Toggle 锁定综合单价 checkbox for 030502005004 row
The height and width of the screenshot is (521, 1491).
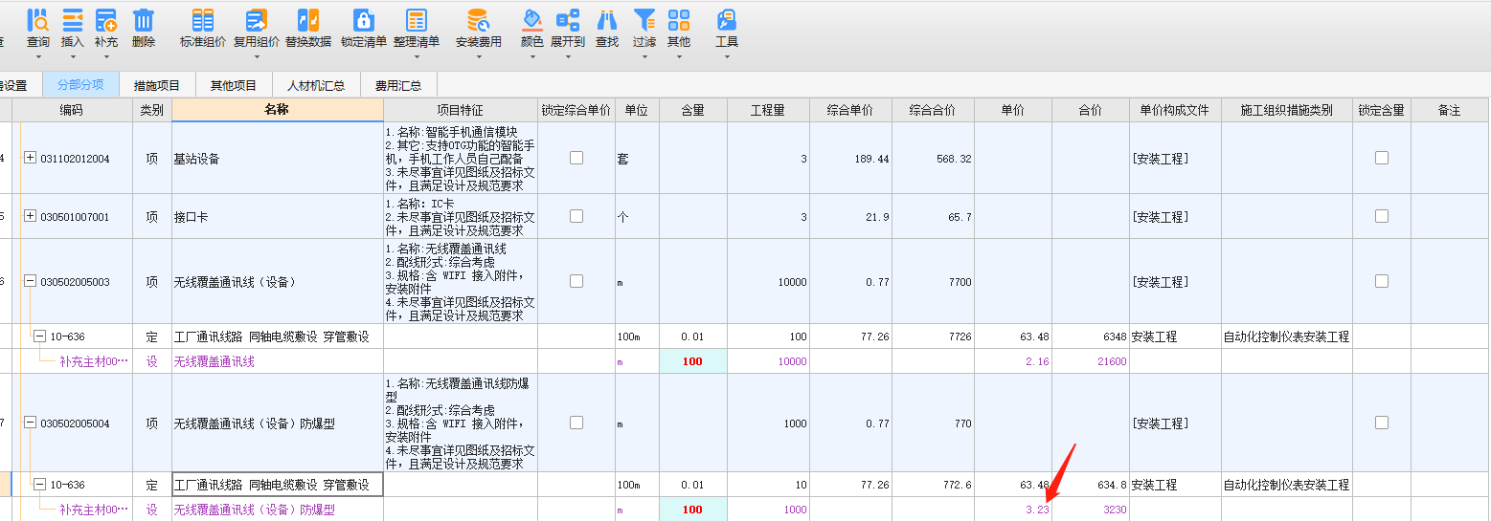point(576,423)
